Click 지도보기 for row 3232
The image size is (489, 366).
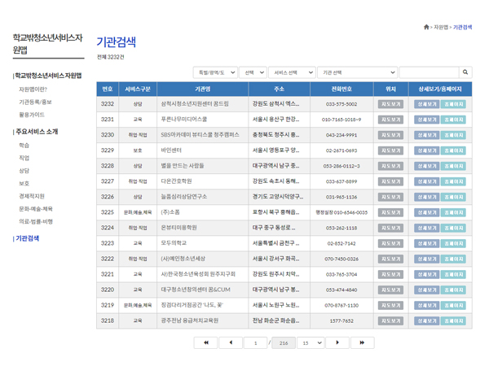coord(390,104)
